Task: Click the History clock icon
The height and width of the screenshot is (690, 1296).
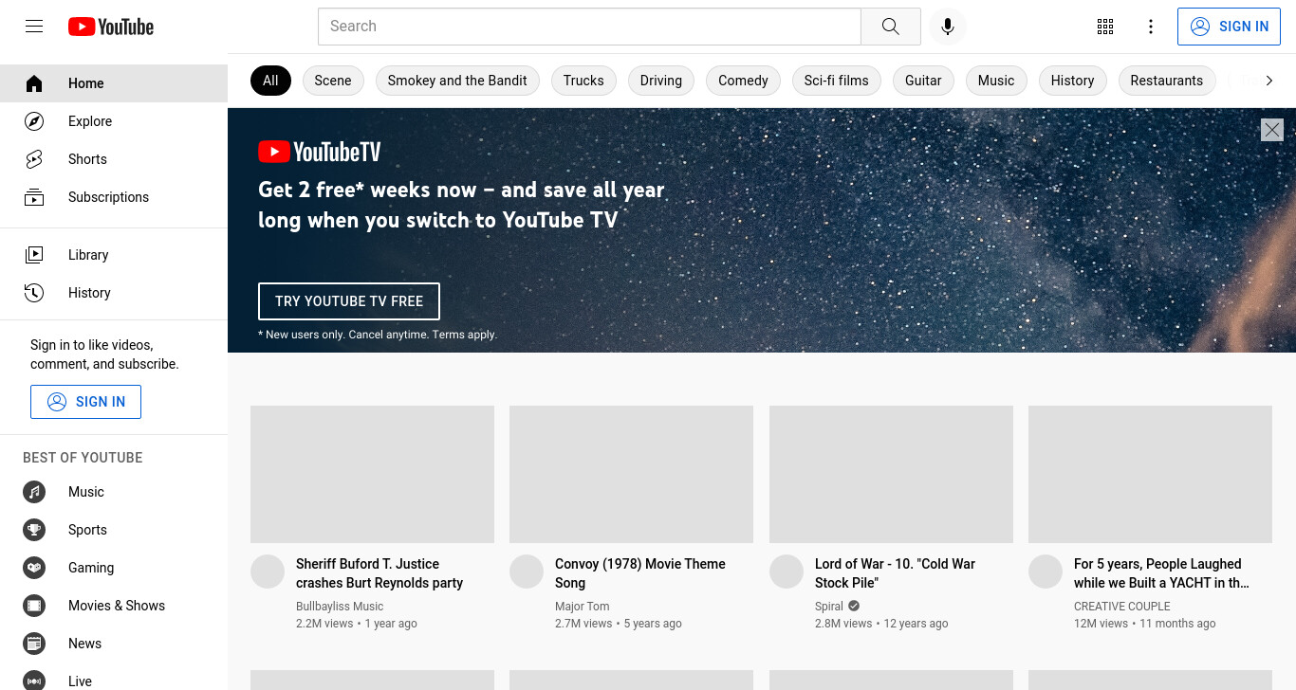Action: [x=34, y=293]
